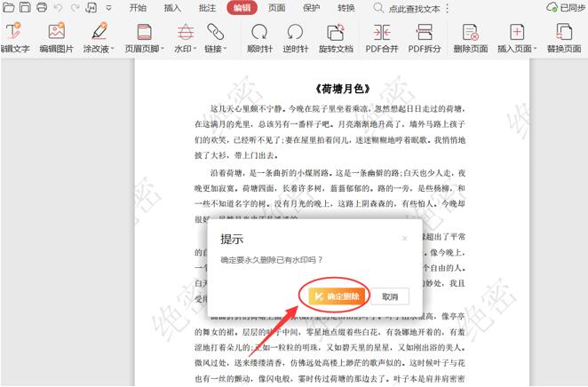Image resolution: width=588 pixels, height=387 pixels.
Task: Rotate page counterclockwise with 逆时针
Action: [296, 38]
